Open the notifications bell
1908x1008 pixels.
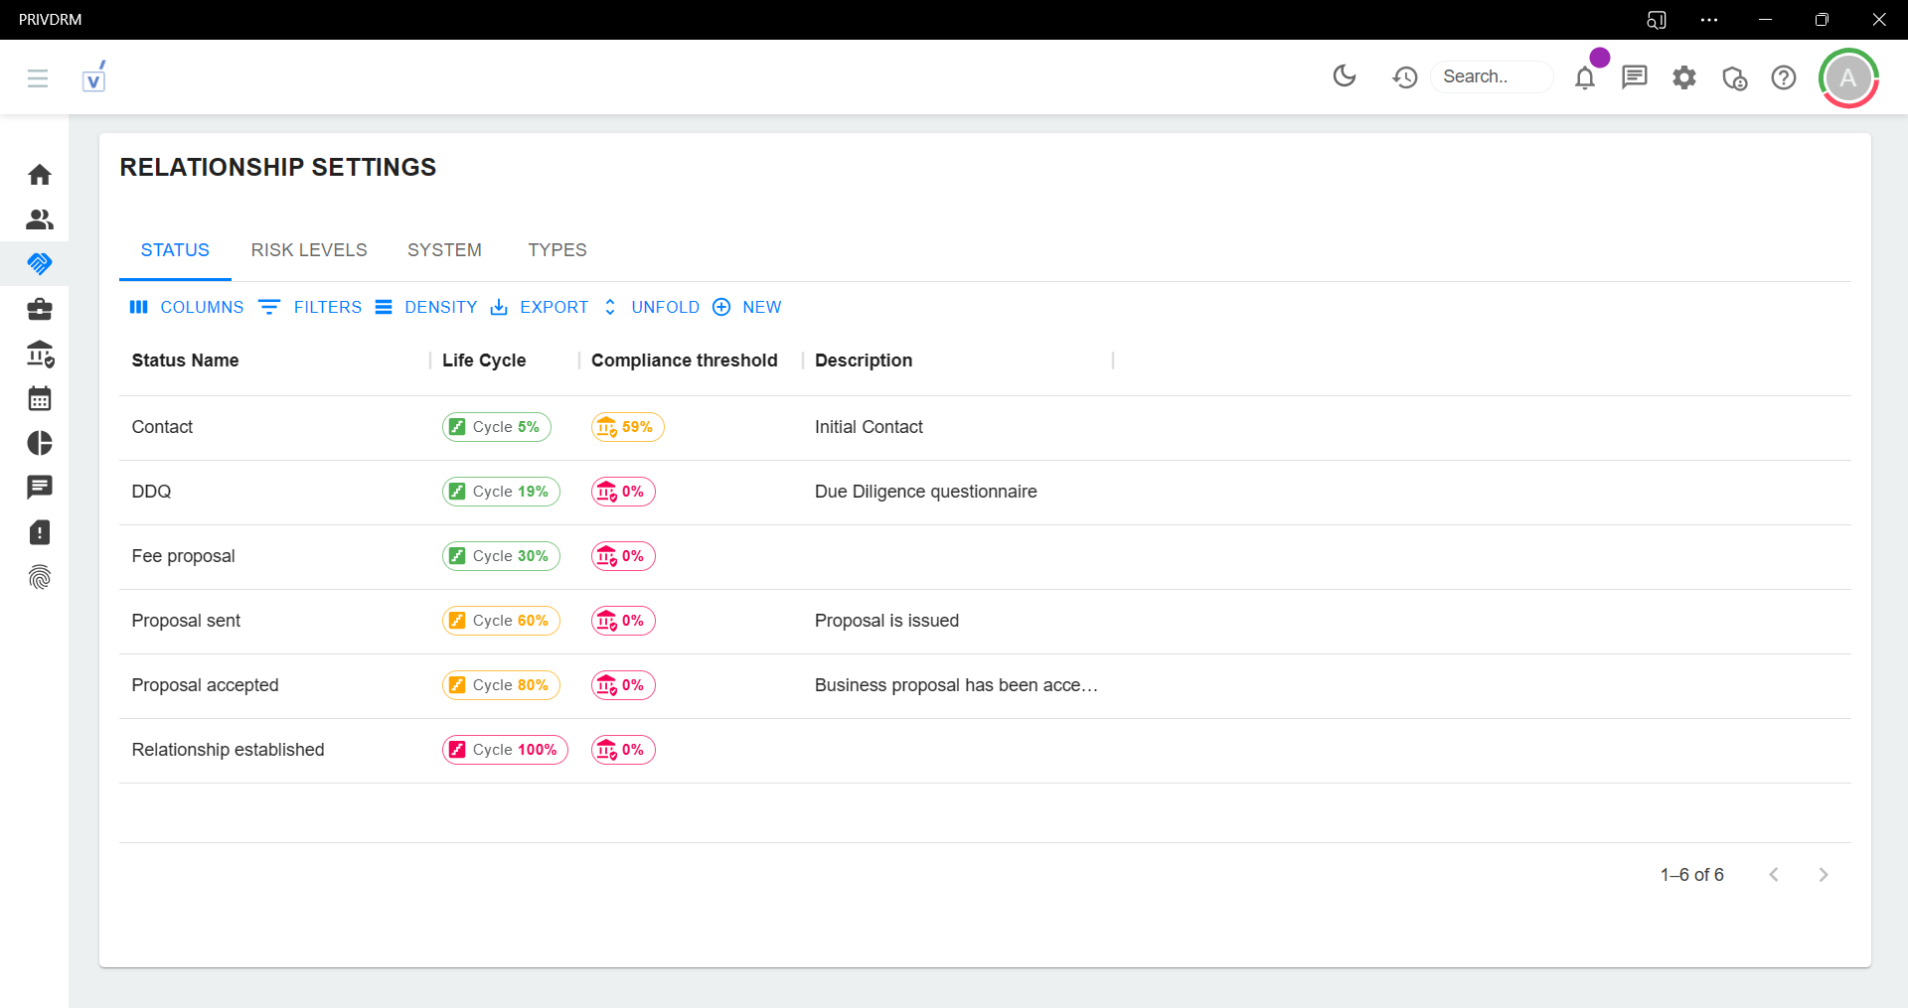tap(1585, 77)
